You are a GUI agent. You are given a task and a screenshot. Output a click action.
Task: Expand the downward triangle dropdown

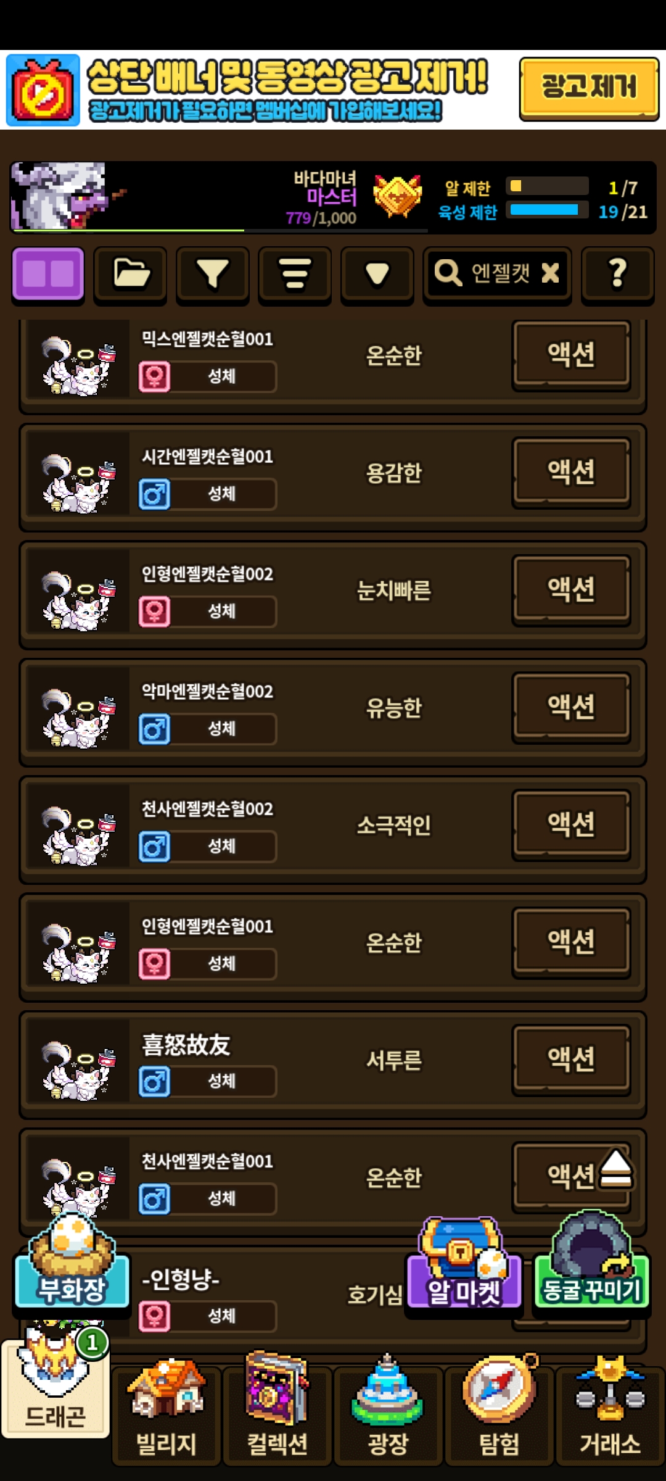coord(377,275)
